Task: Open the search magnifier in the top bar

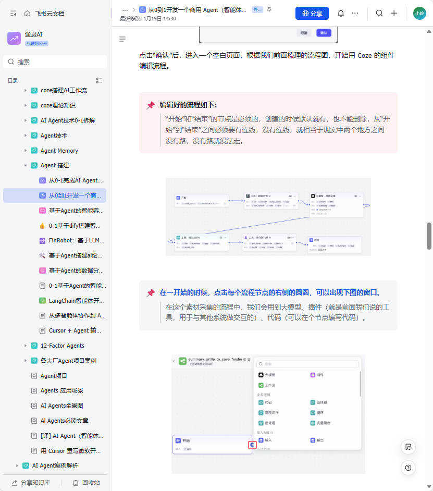Action: pos(379,13)
